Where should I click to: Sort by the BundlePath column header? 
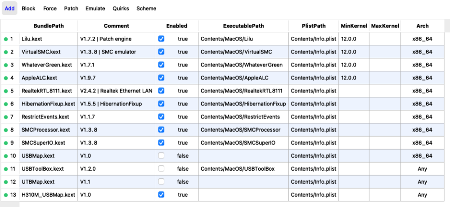[49, 26]
